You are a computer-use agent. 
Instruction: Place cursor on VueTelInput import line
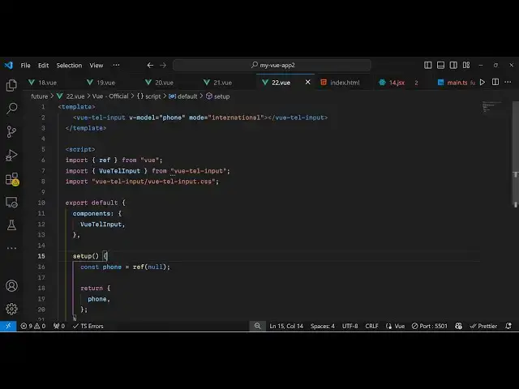(x=148, y=171)
